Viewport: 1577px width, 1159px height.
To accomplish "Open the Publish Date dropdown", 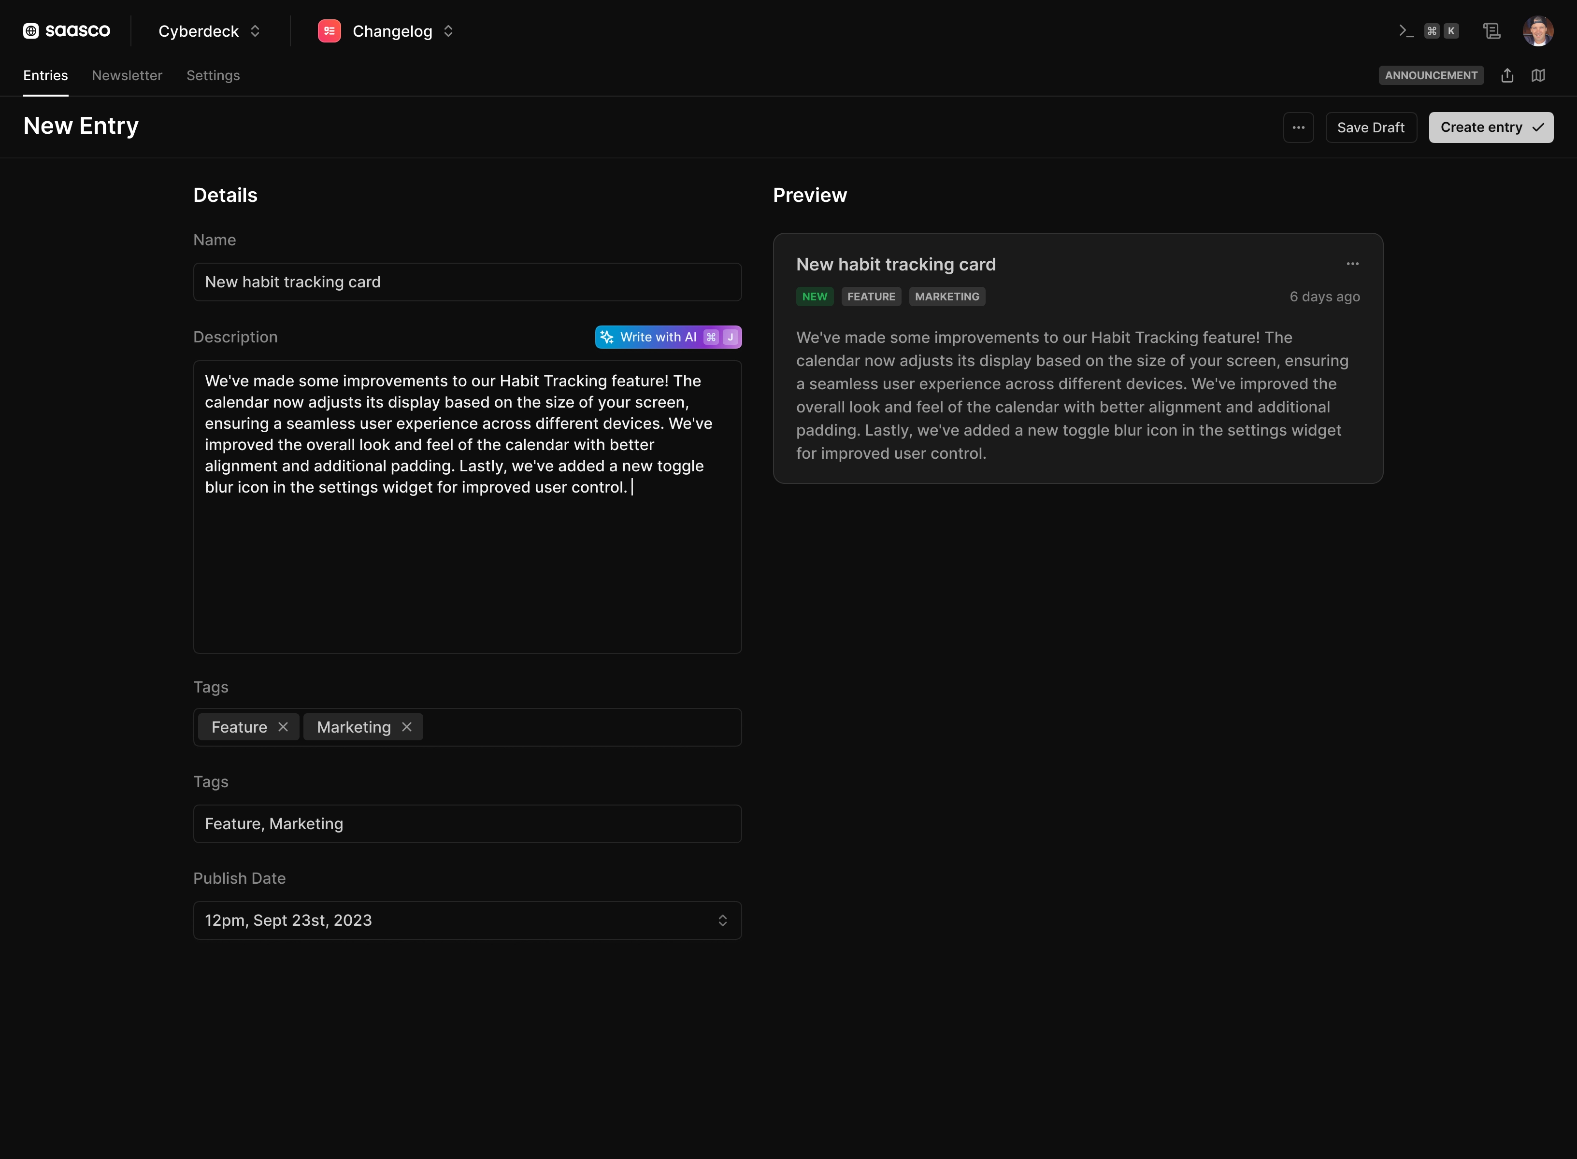I will [x=467, y=920].
